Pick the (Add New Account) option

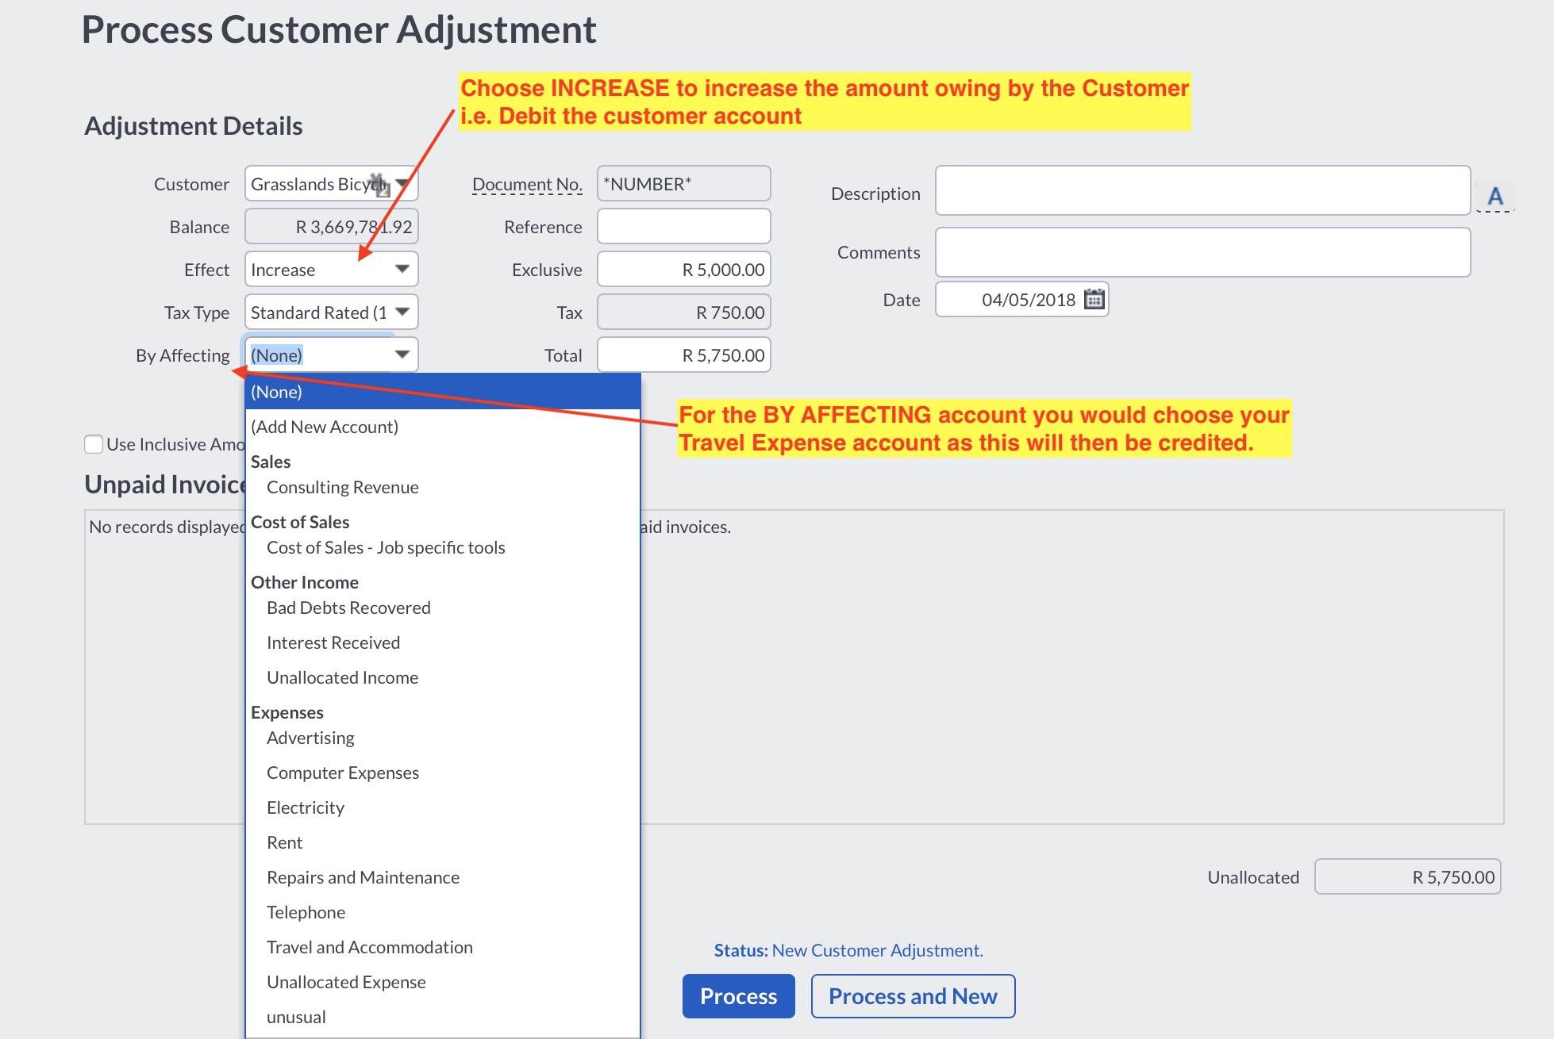[324, 427]
